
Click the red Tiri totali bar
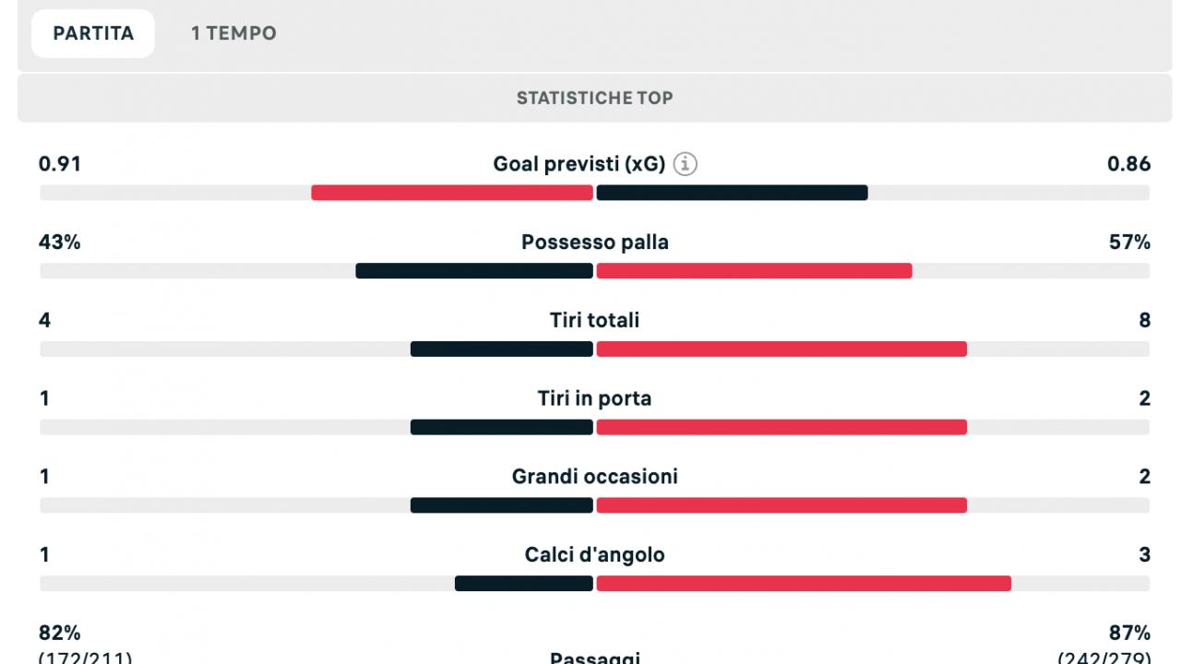tap(781, 349)
